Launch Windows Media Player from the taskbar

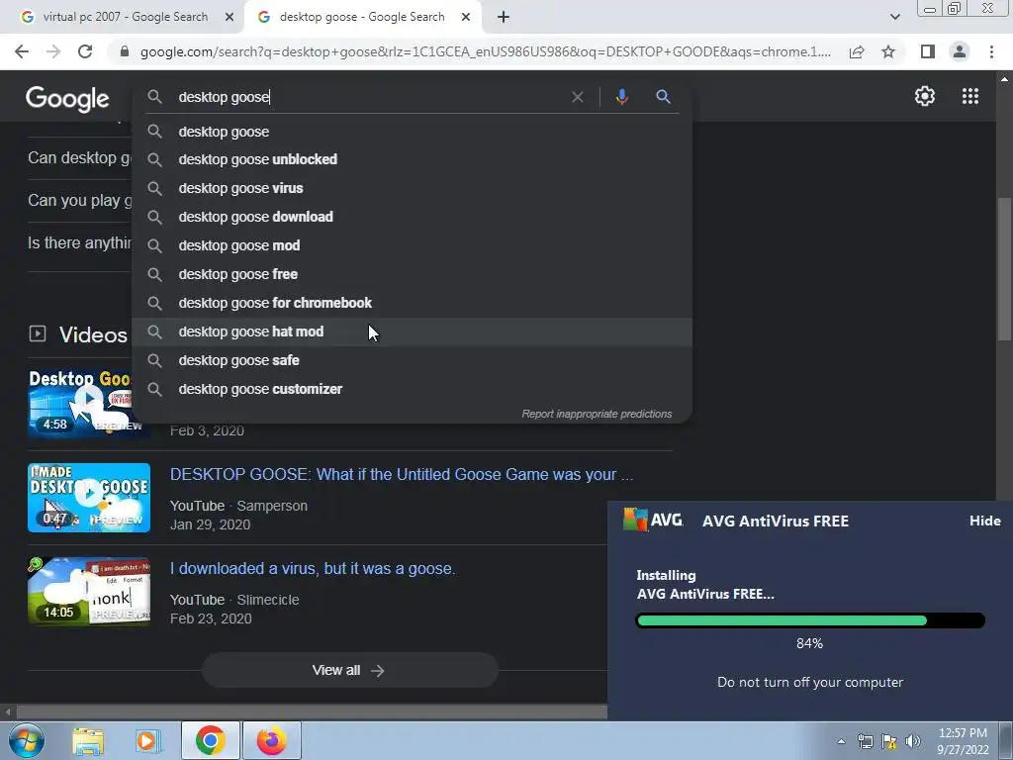coord(147,740)
